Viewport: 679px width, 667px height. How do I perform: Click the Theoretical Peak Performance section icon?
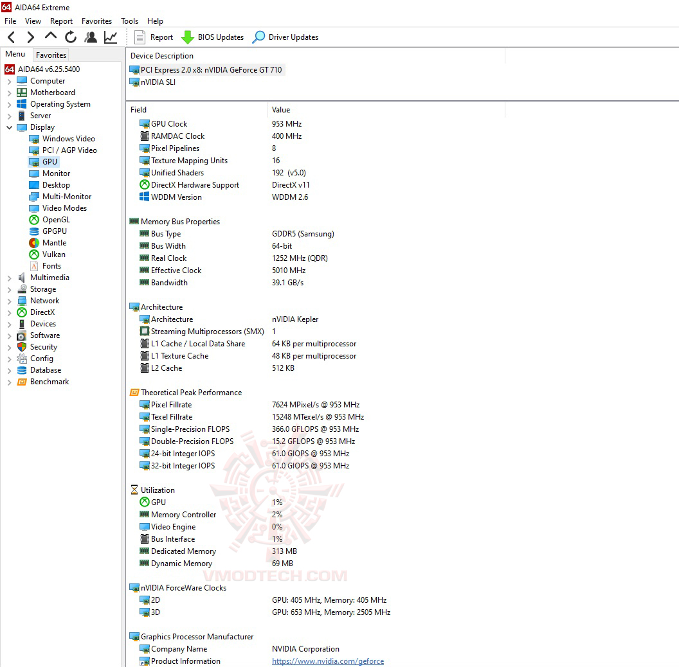(134, 393)
